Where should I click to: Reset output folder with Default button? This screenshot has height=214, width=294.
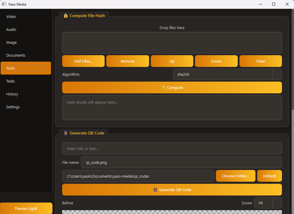270,176
